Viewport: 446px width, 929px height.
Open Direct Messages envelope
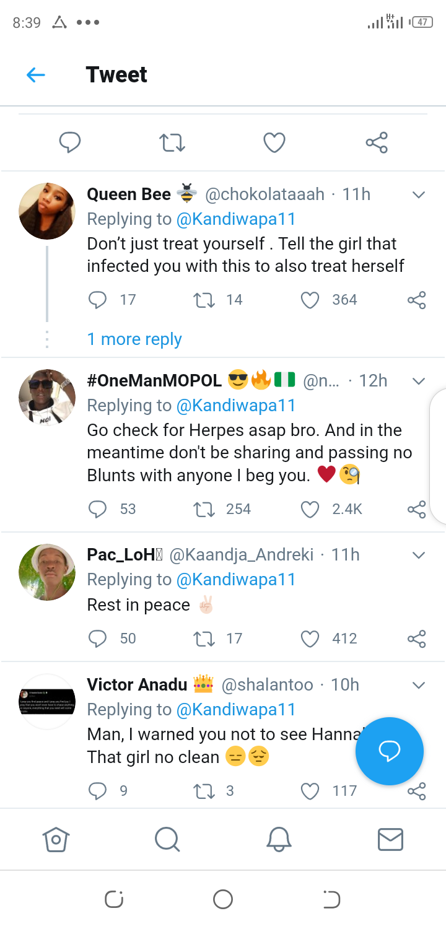(x=390, y=840)
